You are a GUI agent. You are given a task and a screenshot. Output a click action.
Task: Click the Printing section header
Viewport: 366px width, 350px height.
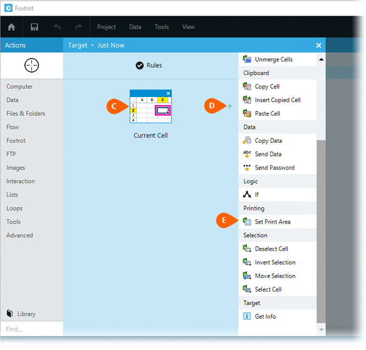pos(277,208)
